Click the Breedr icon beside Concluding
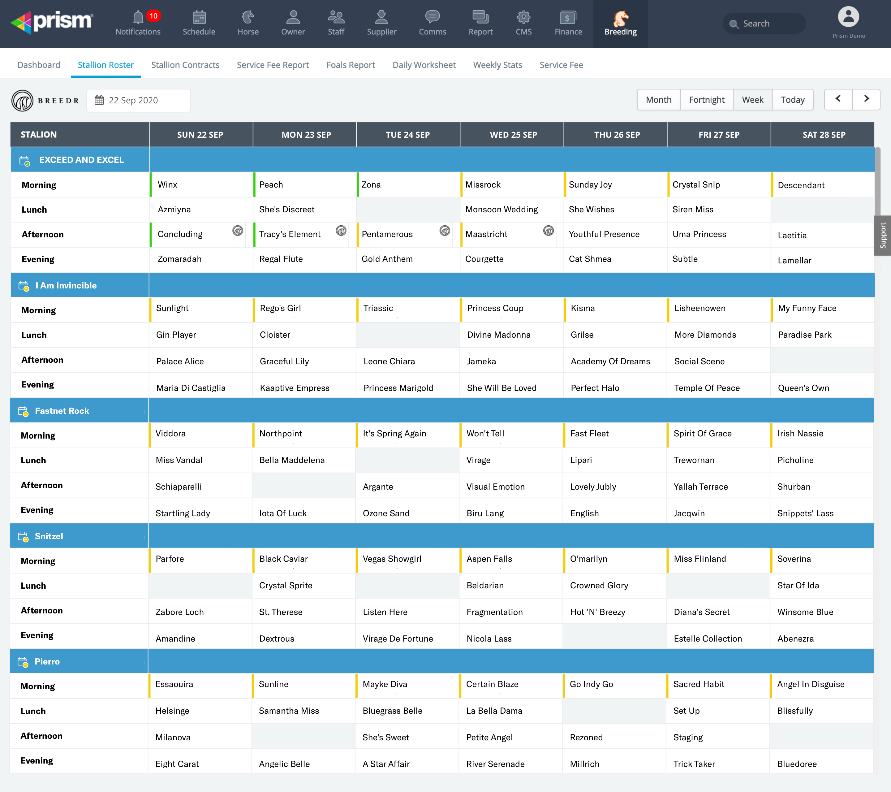The image size is (891, 792). (x=238, y=231)
